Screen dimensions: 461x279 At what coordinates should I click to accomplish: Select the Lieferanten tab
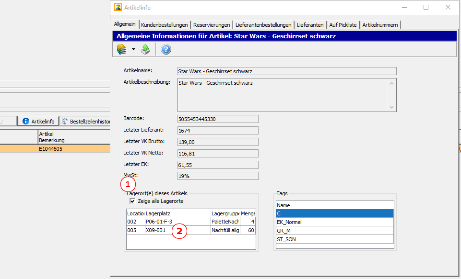point(310,25)
